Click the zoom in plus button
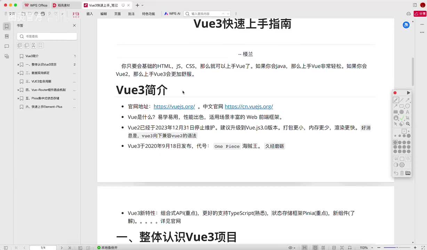The width and height of the screenshot is (427, 250). pyautogui.click(x=415, y=248)
